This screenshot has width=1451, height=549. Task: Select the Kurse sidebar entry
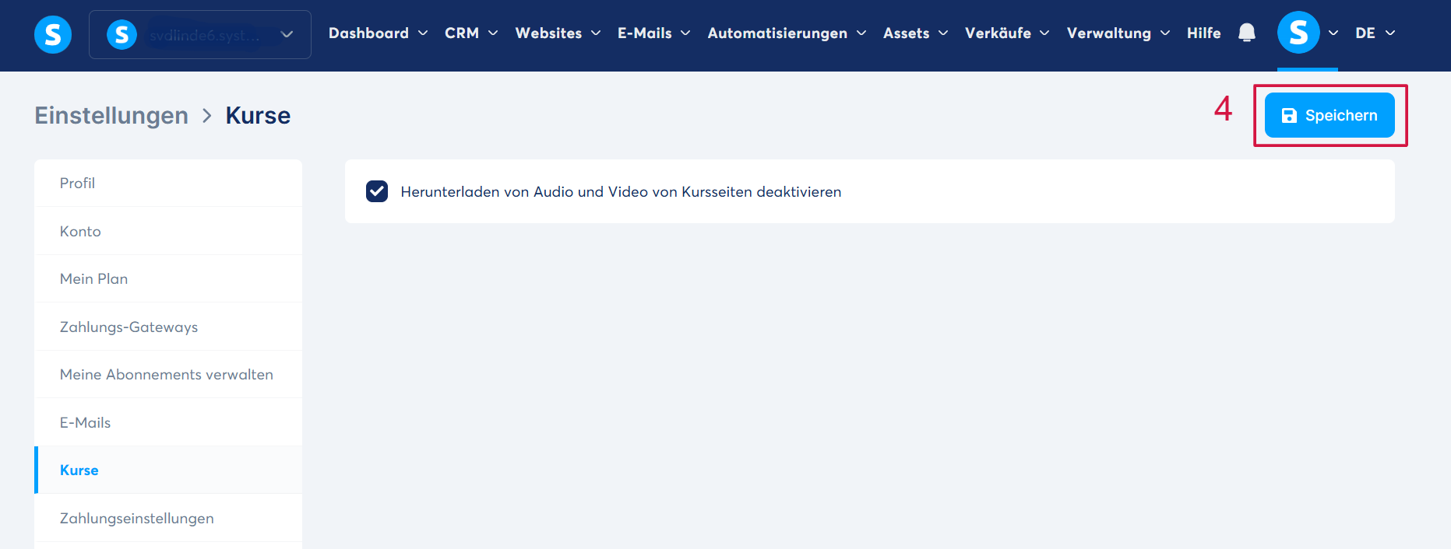tap(168, 470)
